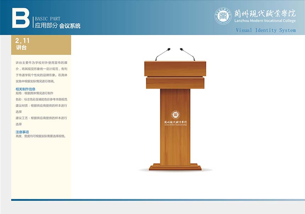Click the right microphone on the podium
305x214 pixels.
(187, 54)
